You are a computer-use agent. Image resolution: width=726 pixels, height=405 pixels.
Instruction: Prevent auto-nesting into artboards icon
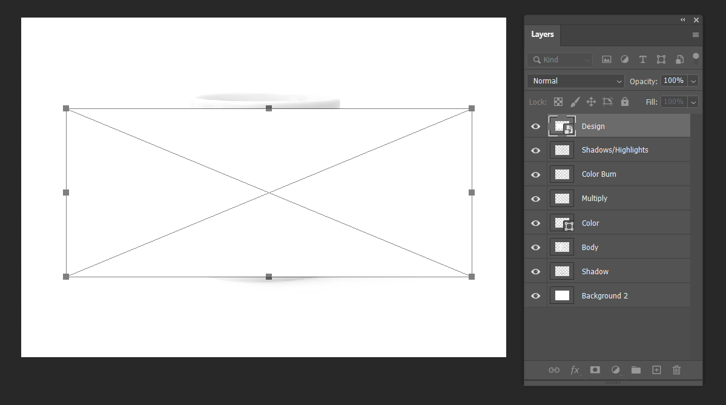point(607,102)
